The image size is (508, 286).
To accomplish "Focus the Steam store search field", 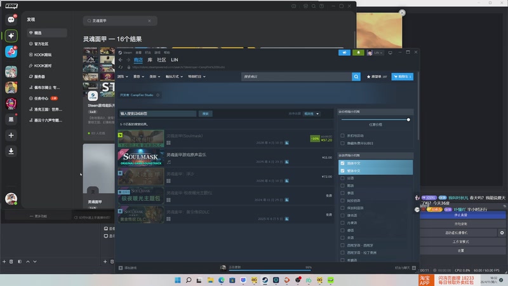I will (297, 76).
